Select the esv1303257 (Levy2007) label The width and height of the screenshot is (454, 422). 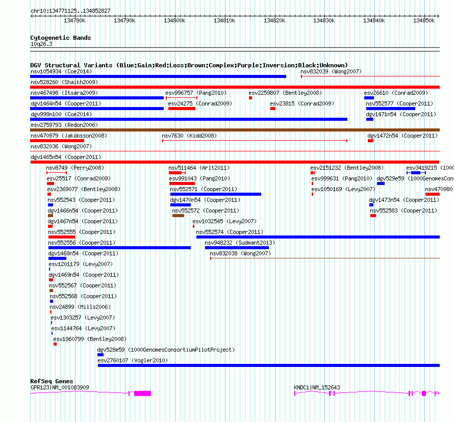pos(83,318)
